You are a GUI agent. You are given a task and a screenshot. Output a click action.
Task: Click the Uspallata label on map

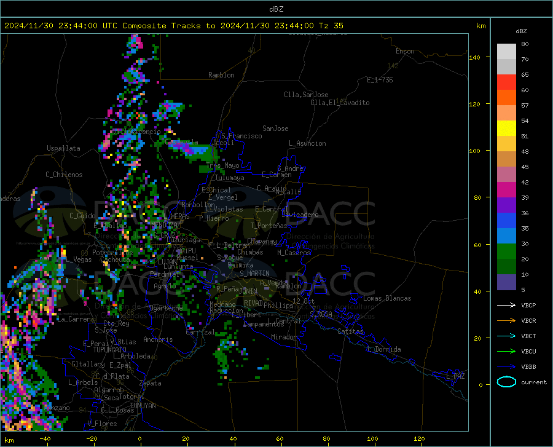(x=63, y=148)
